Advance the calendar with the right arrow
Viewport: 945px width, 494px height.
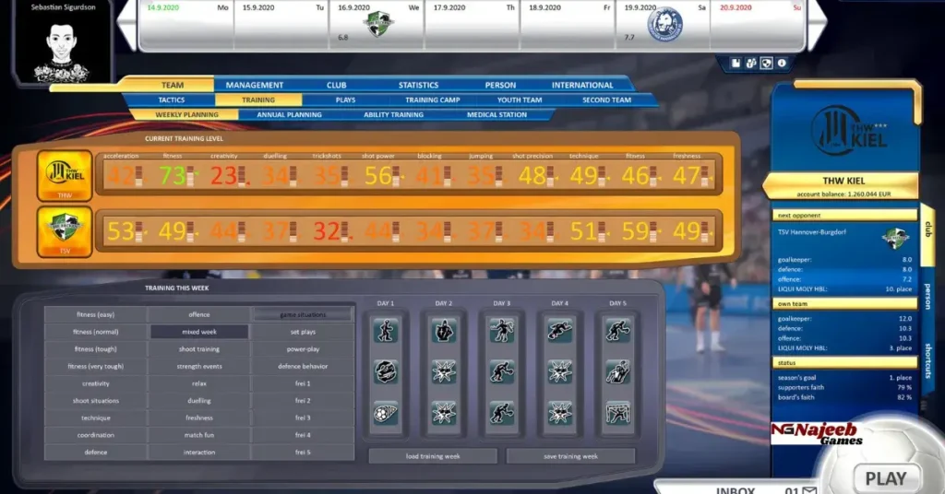pos(816,25)
